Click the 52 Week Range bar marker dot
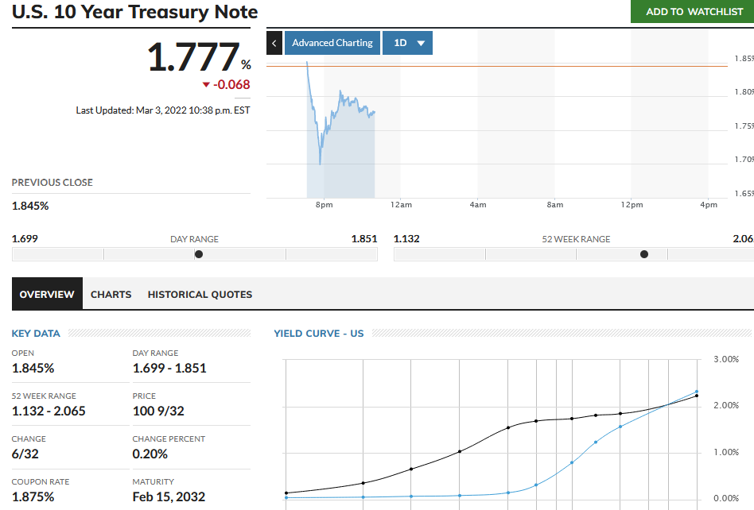Viewport: 754px width, 510px height. (x=644, y=254)
